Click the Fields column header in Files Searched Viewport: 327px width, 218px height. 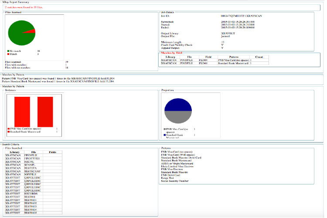pyautogui.click(x=53, y=152)
